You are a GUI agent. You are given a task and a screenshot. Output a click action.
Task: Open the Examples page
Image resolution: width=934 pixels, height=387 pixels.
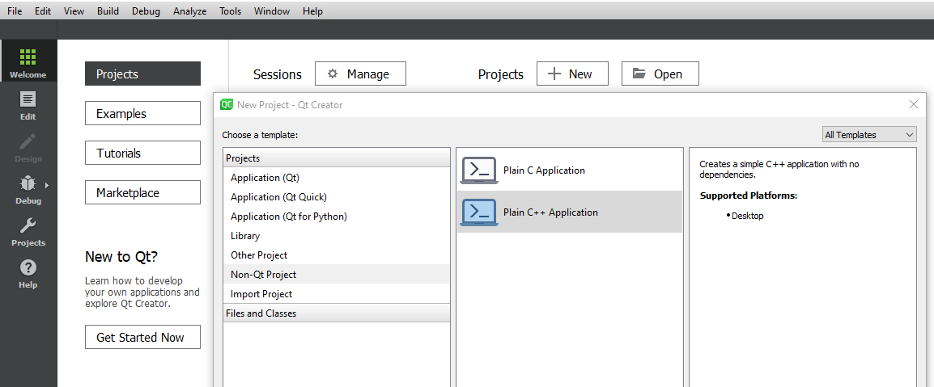[x=143, y=113]
